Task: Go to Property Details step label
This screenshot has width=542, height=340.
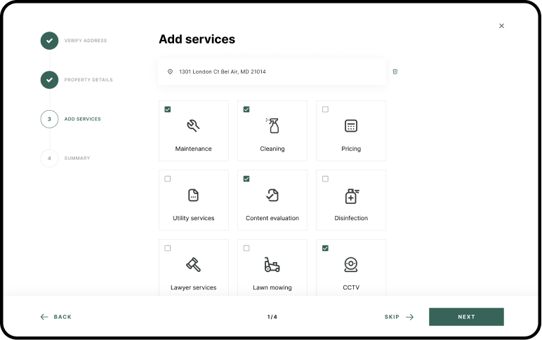Action: click(x=88, y=80)
